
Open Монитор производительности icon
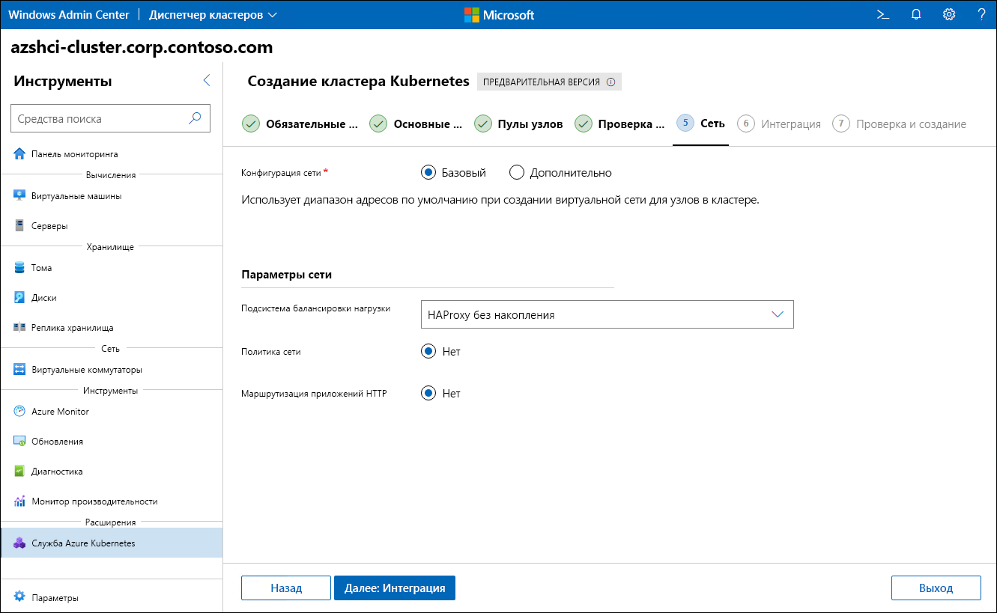click(x=19, y=501)
